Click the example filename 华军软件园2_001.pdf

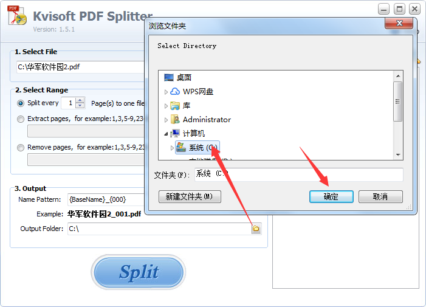104,214
